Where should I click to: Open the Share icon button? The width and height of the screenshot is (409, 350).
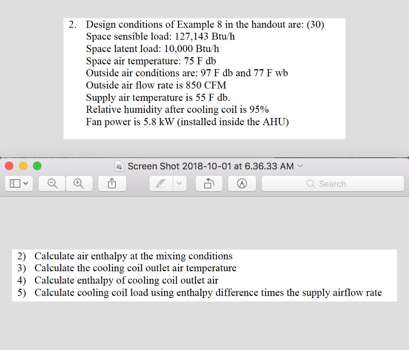coord(112,183)
